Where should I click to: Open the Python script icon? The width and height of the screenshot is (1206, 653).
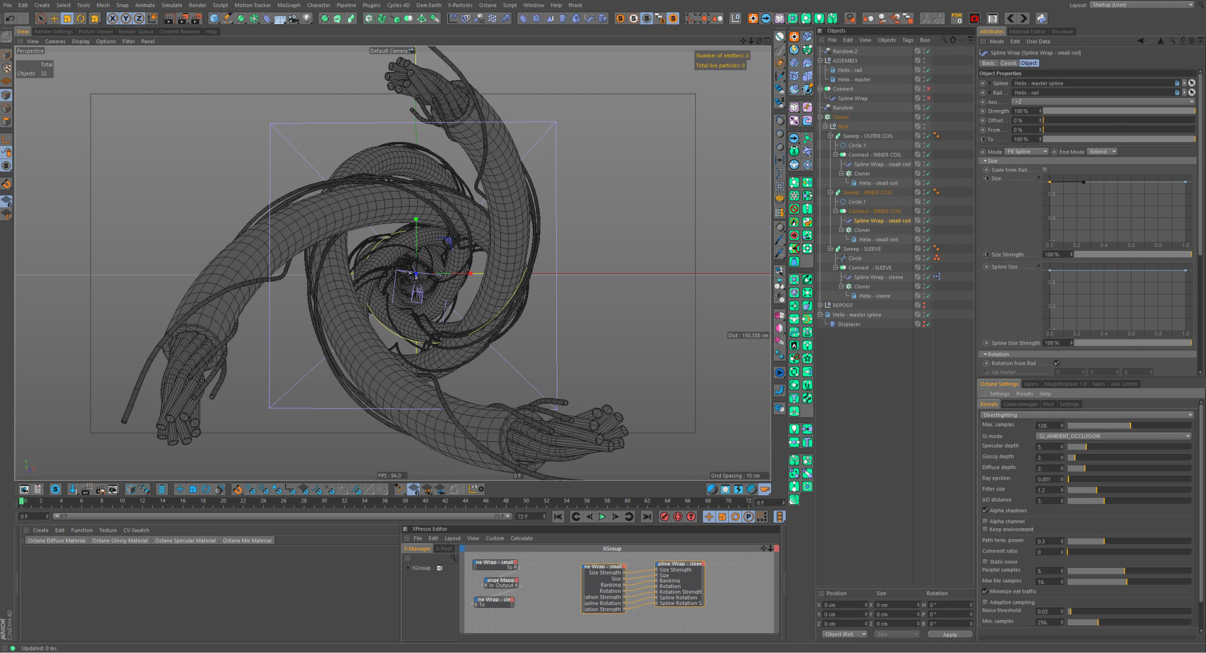pyautogui.click(x=1041, y=19)
